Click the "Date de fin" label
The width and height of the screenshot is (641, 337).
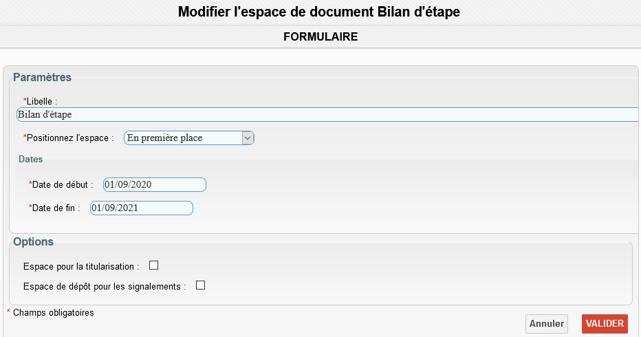click(x=56, y=208)
